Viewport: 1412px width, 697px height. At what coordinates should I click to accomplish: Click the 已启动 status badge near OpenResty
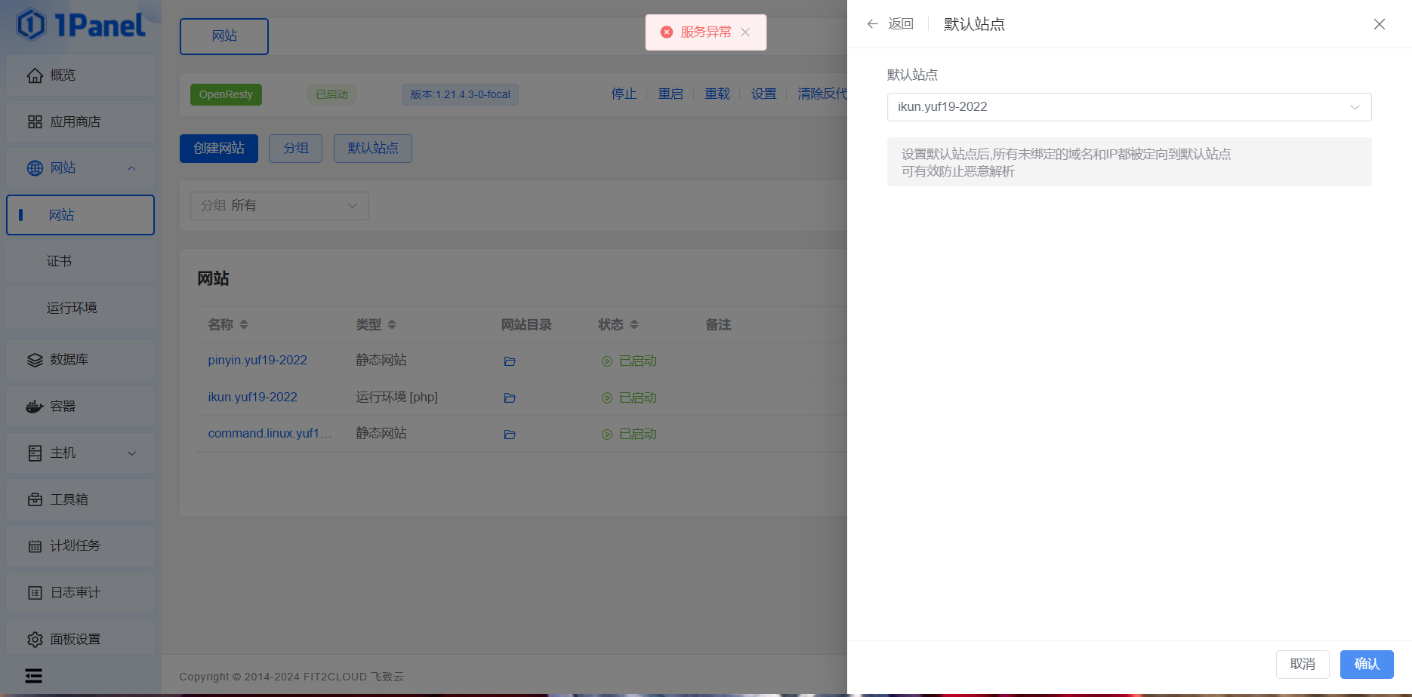[x=331, y=95]
